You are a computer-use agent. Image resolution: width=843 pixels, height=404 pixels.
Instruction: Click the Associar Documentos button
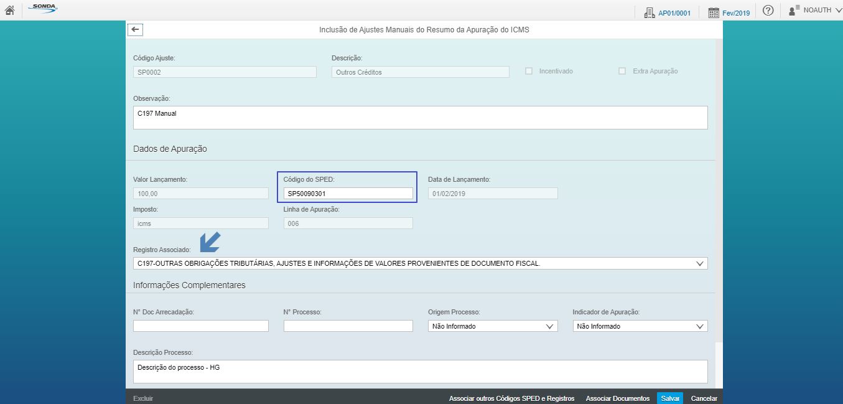[x=618, y=398]
